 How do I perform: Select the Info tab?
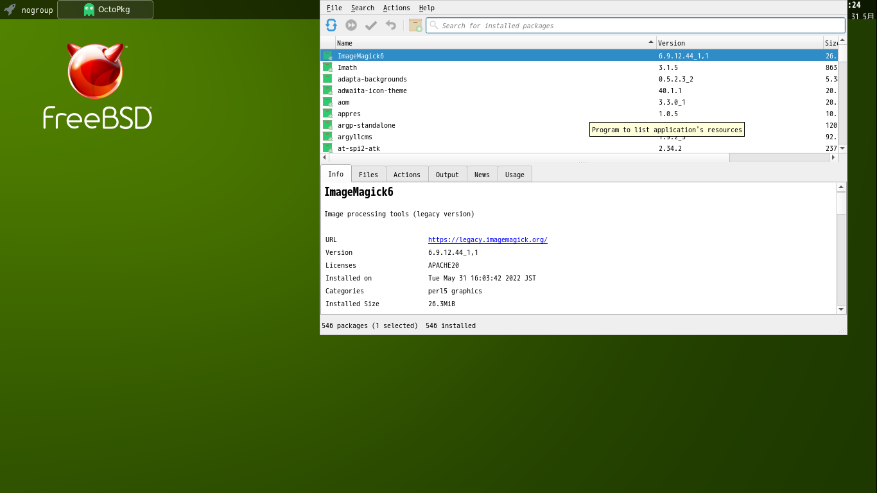point(336,174)
